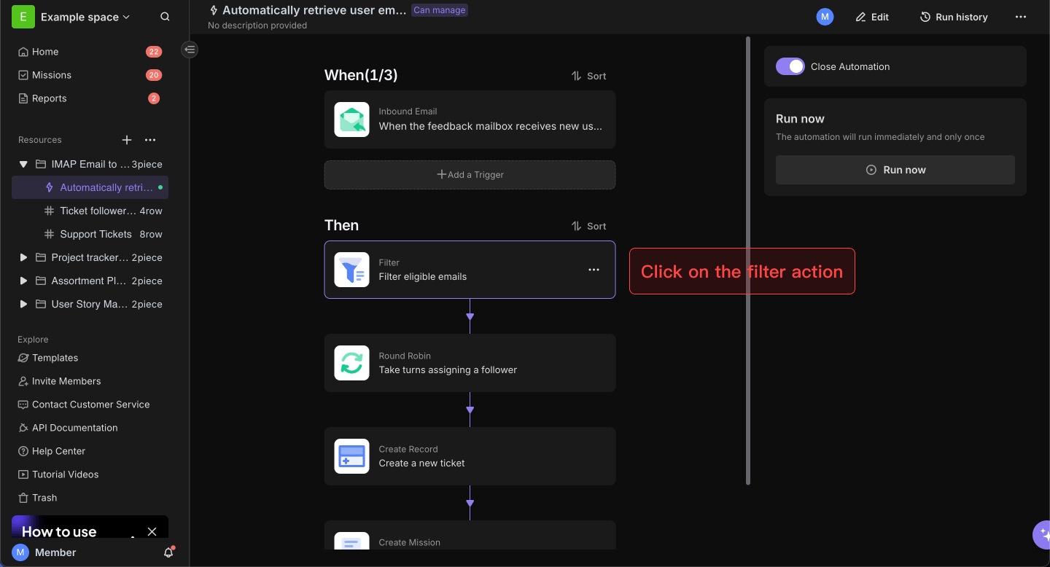Open the Ticket follower datasheet
The width and height of the screenshot is (1050, 567).
(90, 211)
